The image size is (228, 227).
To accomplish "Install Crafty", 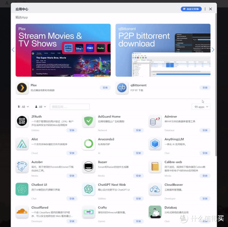I will (x=138, y=221).
